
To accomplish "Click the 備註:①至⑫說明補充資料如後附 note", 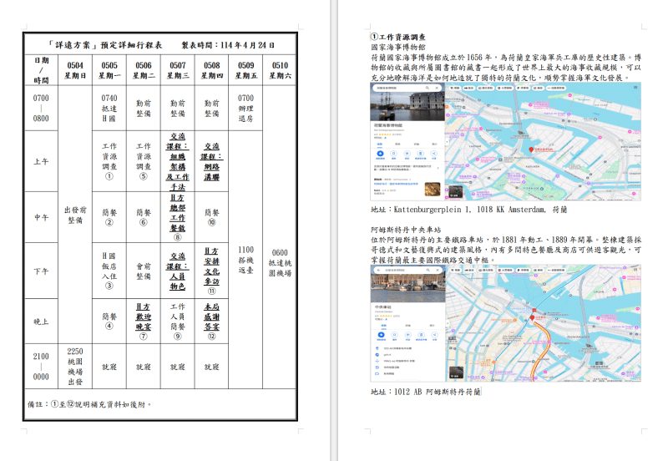I will (89, 404).
